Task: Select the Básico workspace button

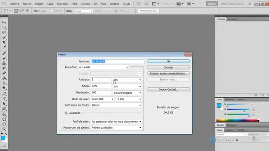Action: [212, 4]
